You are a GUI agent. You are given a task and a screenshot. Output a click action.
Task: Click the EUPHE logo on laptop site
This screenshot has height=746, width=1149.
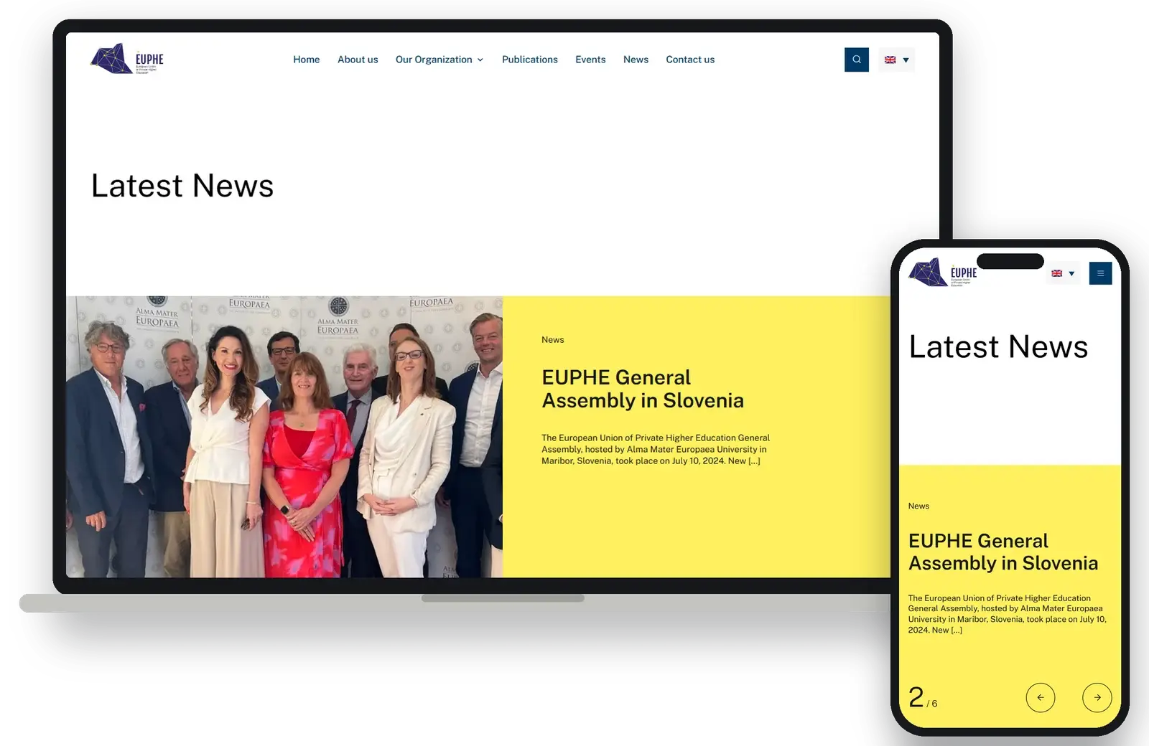tap(127, 59)
